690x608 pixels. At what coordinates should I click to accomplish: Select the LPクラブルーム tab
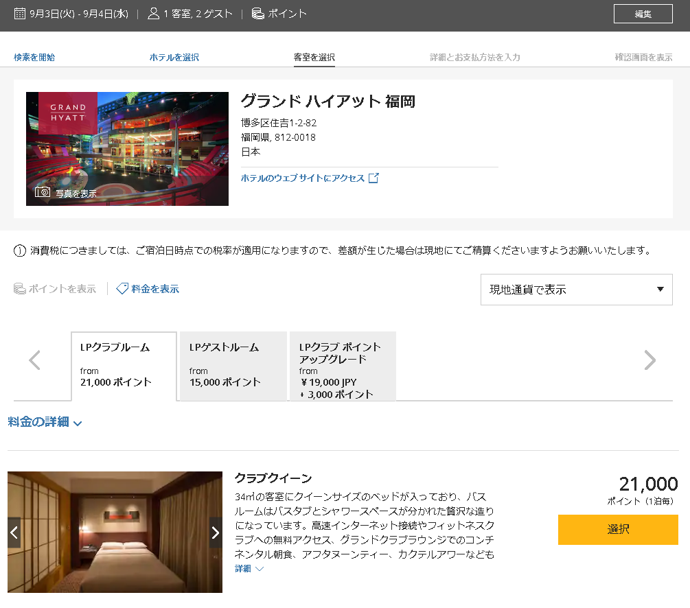click(x=124, y=366)
